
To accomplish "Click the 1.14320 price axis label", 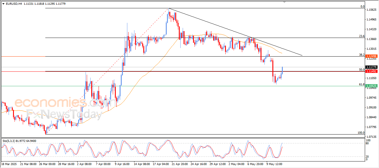I will tap(371, 29).
